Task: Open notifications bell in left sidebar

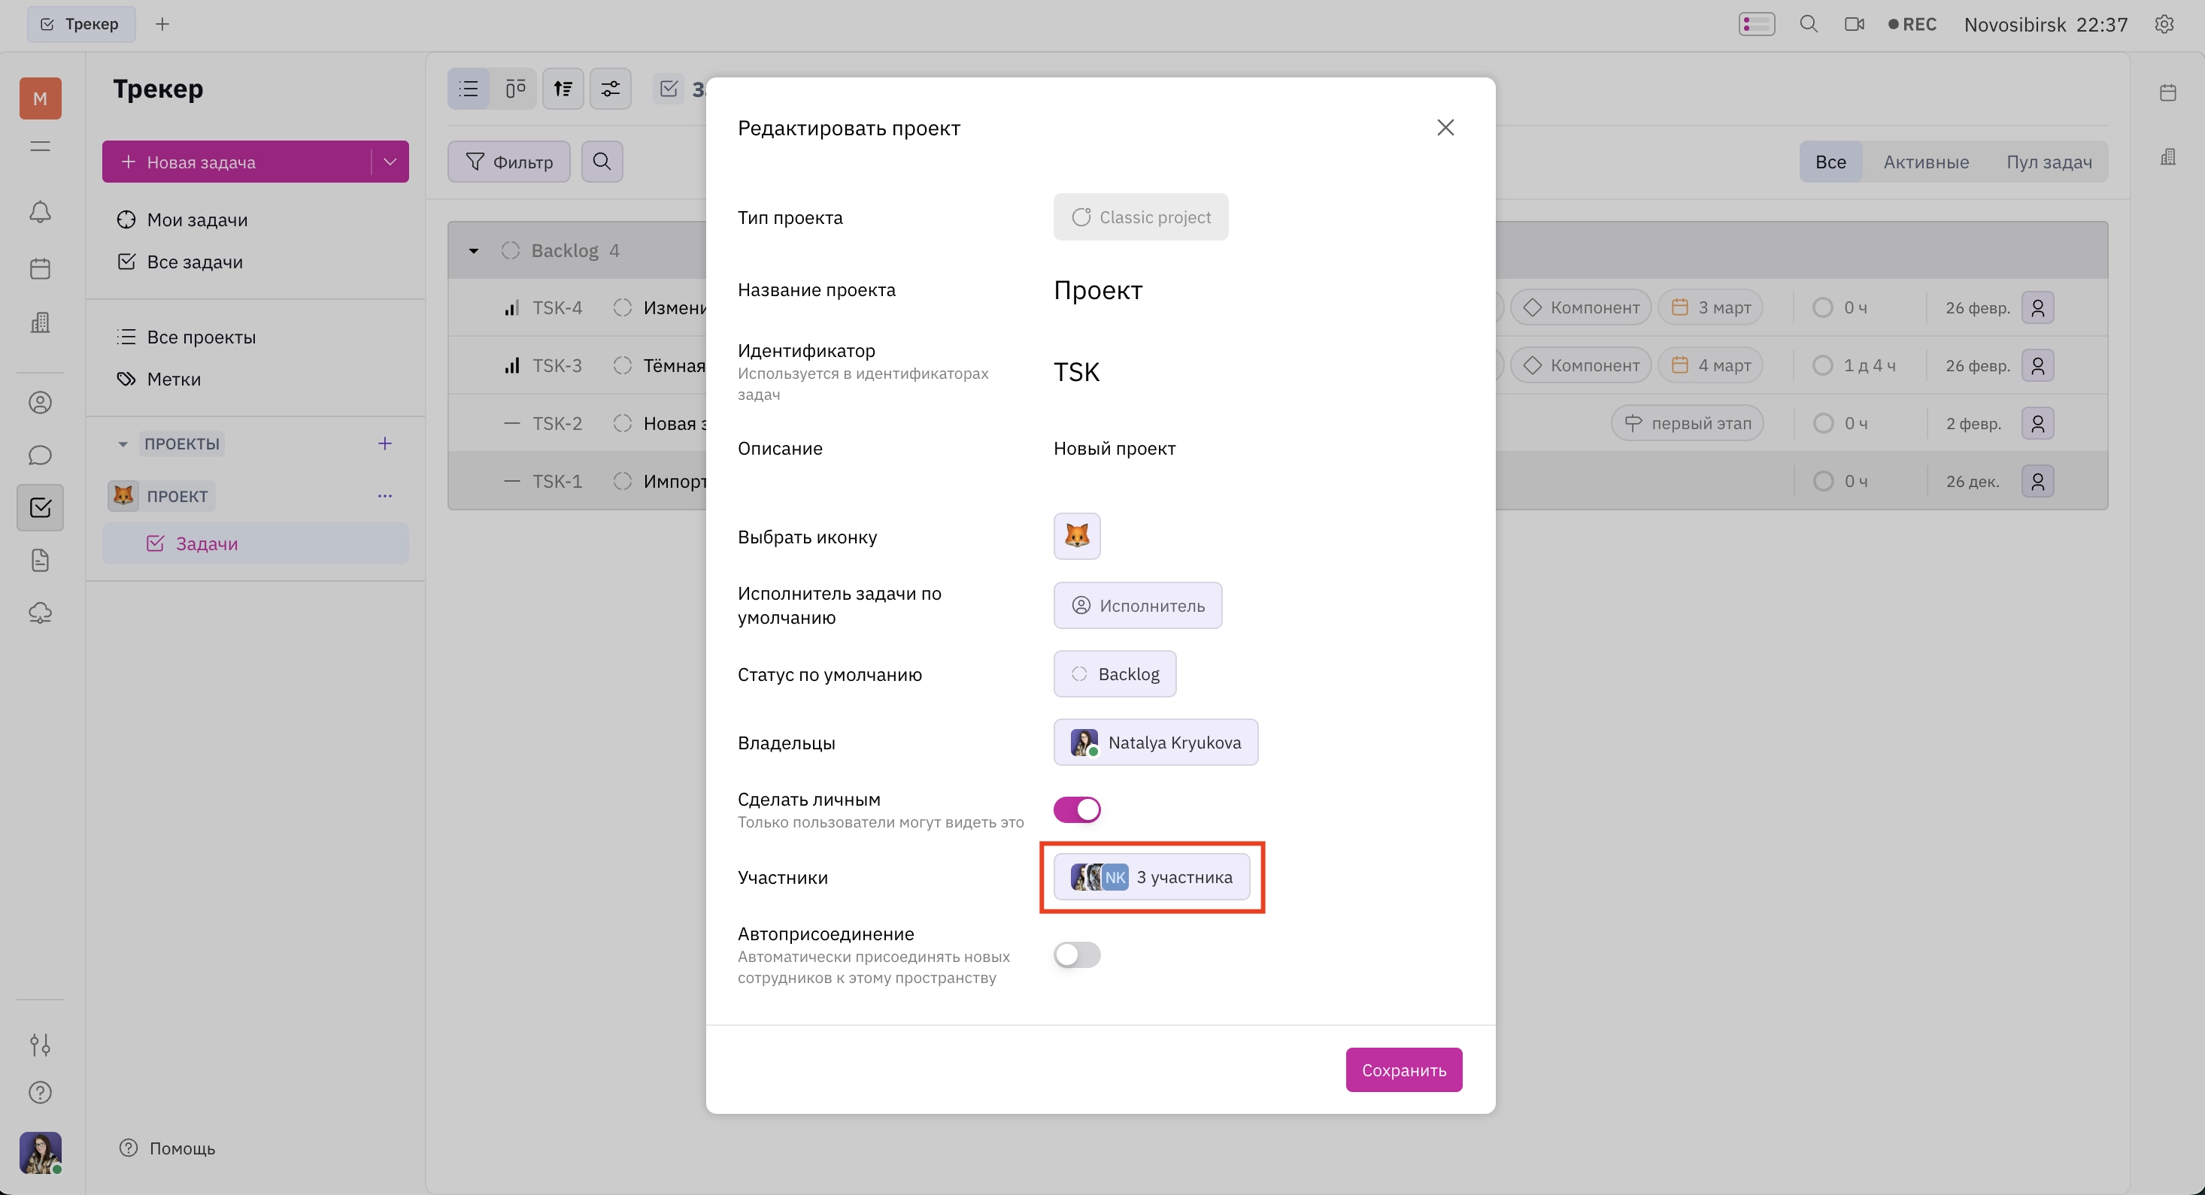Action: [x=40, y=211]
